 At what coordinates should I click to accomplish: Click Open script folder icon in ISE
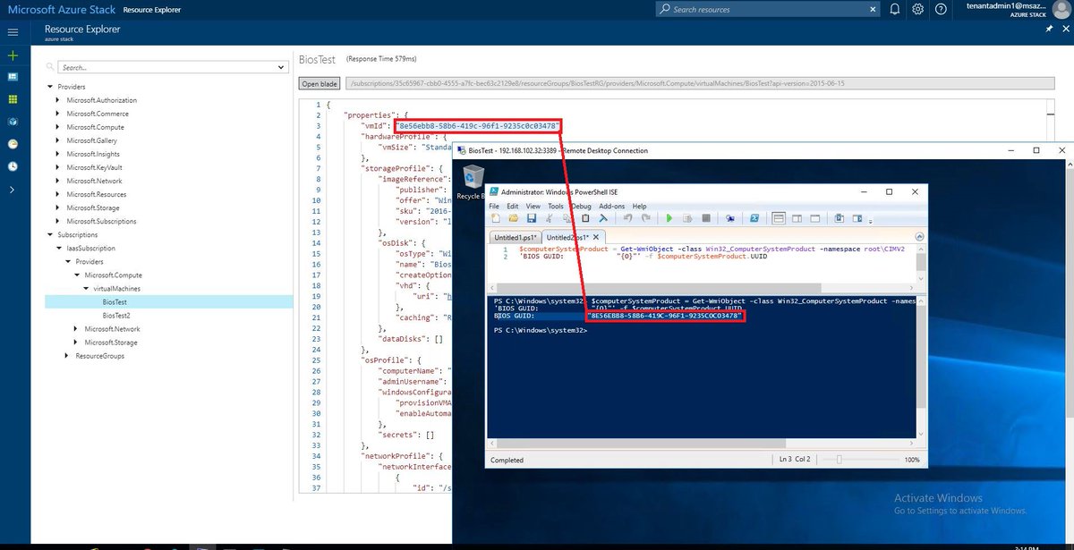(x=514, y=218)
